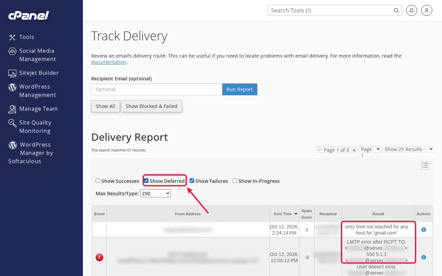The height and width of the screenshot is (276, 442).
Task: Sort by the Event column header
Action: pos(99,214)
